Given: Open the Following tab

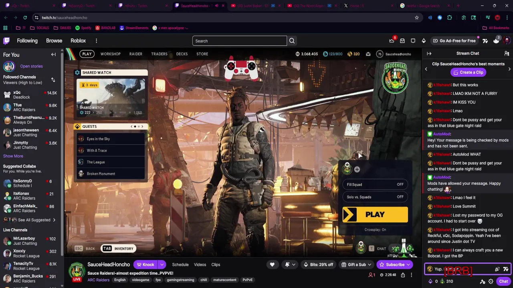Looking at the screenshot, I should tap(27, 41).
